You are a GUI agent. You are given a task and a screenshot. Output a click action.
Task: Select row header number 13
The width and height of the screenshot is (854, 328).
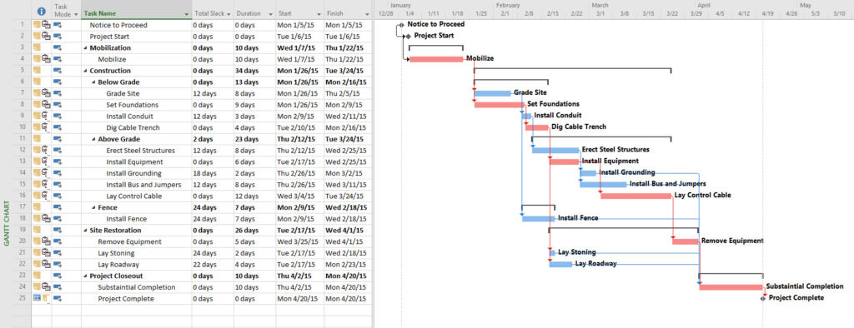(x=22, y=162)
